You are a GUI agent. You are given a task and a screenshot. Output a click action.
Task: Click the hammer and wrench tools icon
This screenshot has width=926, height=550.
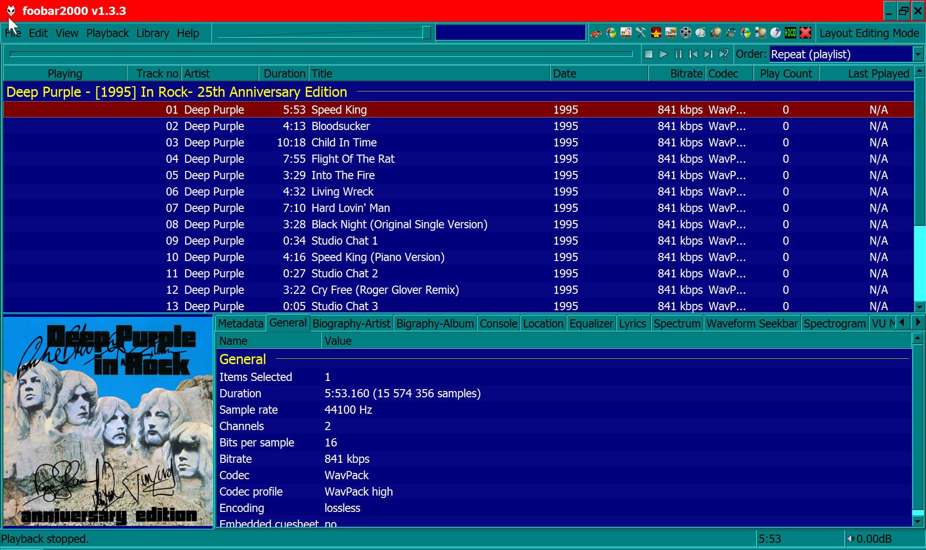641,33
